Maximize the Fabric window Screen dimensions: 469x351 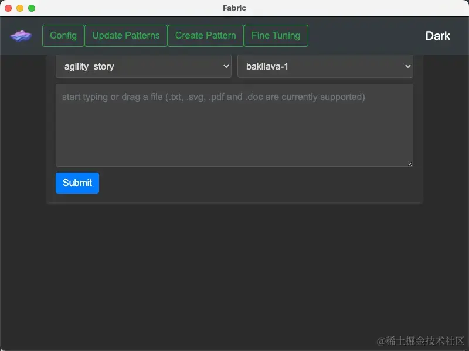click(x=32, y=8)
